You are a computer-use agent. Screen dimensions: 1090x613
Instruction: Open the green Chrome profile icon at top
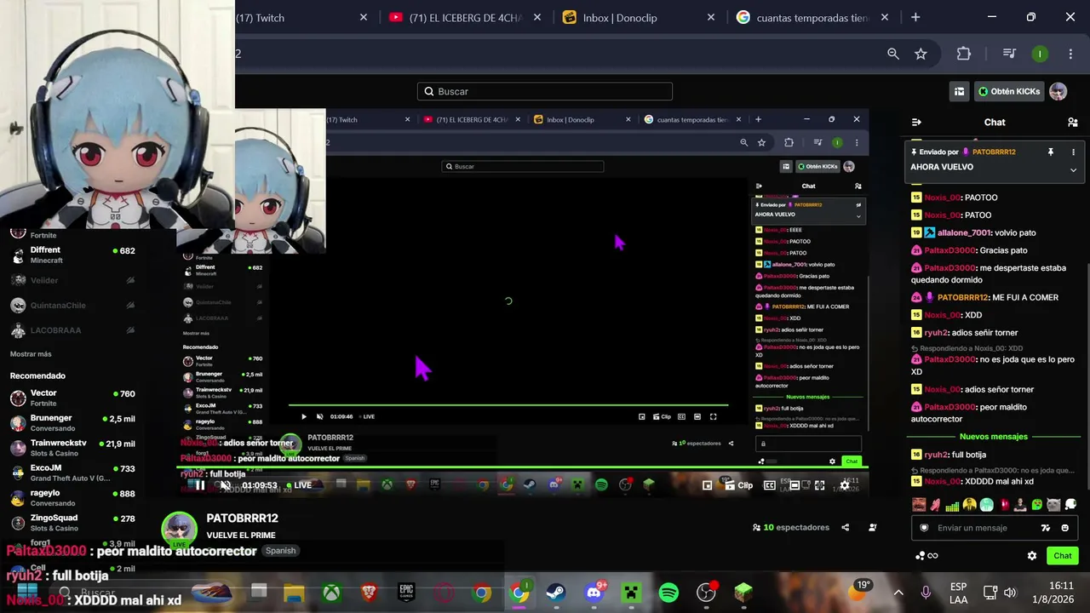pos(1040,54)
